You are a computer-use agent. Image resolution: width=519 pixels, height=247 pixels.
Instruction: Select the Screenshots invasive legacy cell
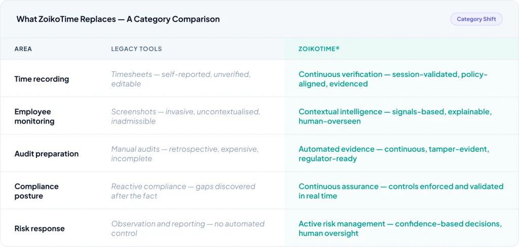(184, 116)
